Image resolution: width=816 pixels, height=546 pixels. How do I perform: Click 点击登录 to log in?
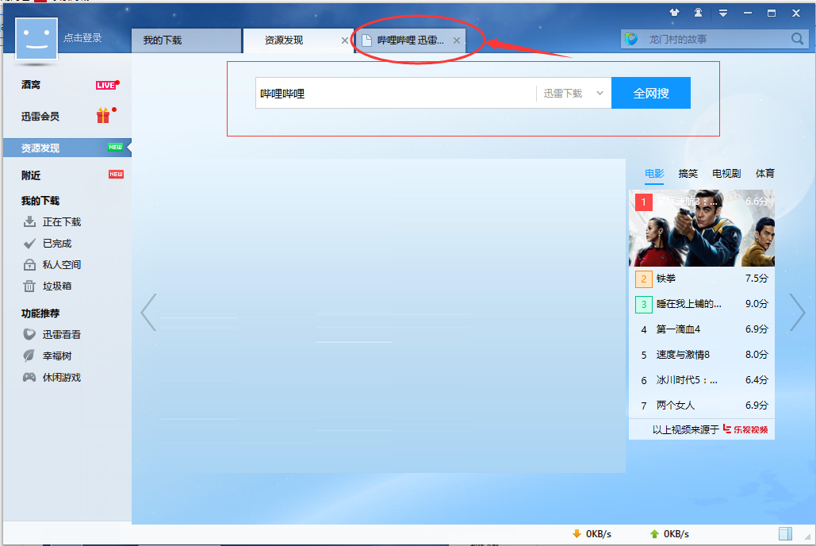pyautogui.click(x=82, y=37)
